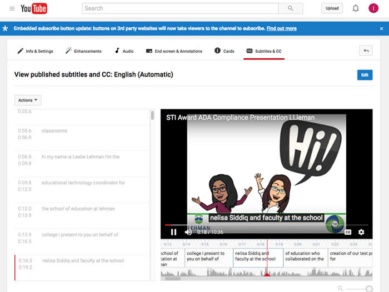Open the video player settings gear
This screenshot has height=292, width=389.
(x=361, y=232)
